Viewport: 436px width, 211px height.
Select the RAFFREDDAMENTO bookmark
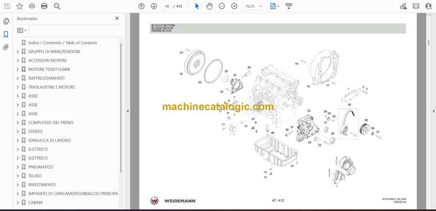point(46,78)
